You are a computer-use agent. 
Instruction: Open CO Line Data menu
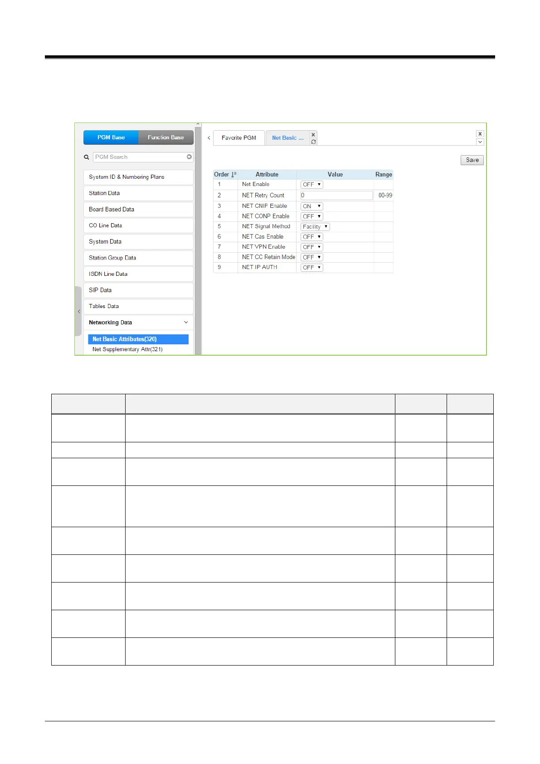[139, 225]
